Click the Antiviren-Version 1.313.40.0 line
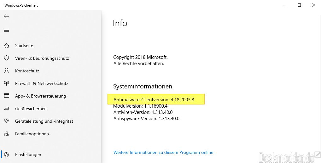321x163 pixels. coord(143,112)
